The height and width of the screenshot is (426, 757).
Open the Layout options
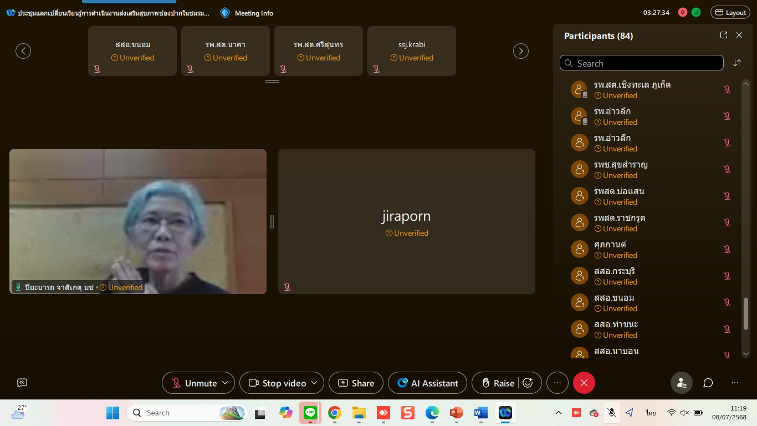[730, 12]
